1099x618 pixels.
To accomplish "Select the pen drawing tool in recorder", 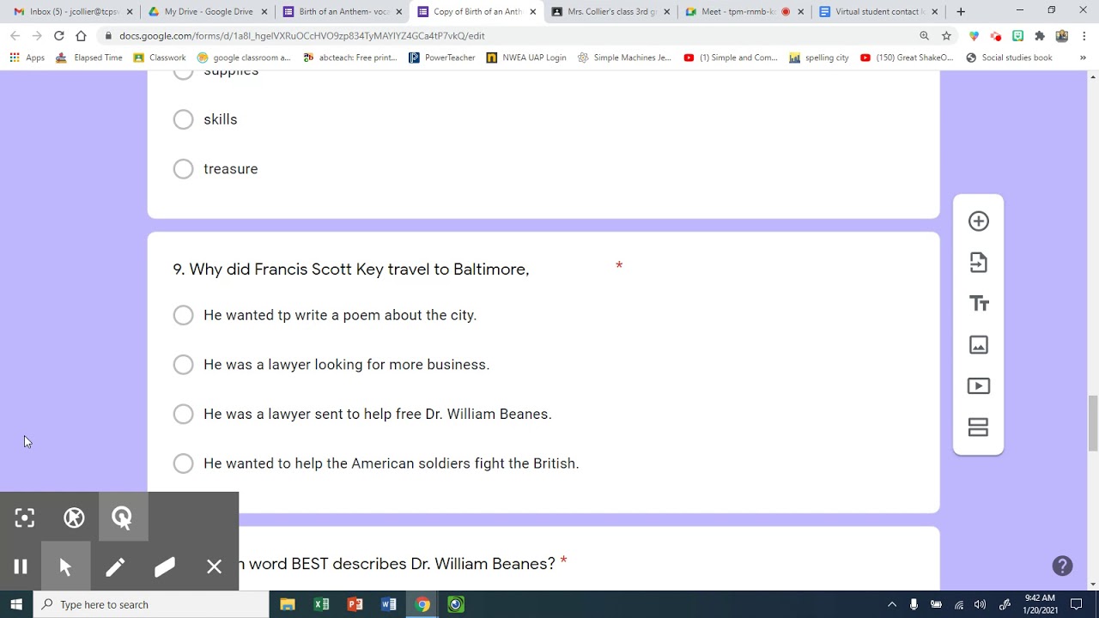I will click(115, 566).
